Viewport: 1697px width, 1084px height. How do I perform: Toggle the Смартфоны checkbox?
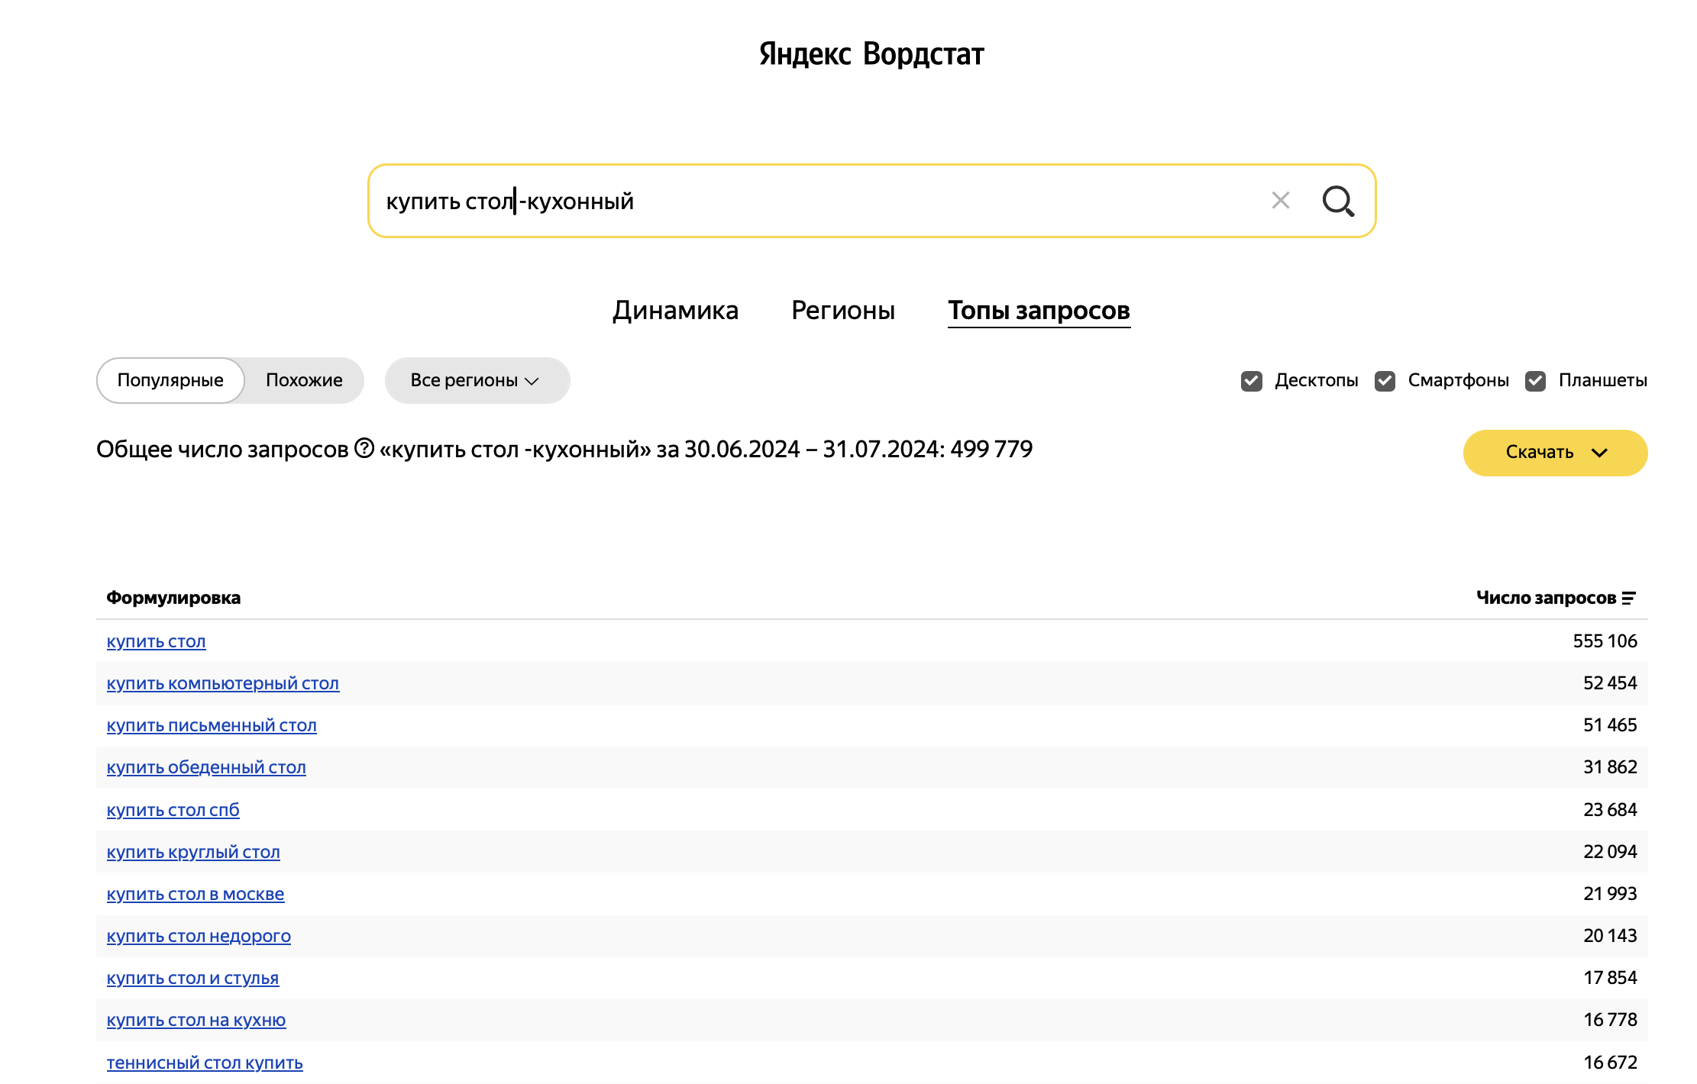(1385, 380)
